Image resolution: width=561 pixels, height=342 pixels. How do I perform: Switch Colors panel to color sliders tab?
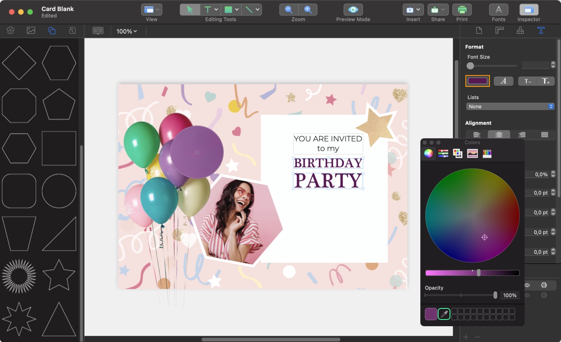click(443, 153)
